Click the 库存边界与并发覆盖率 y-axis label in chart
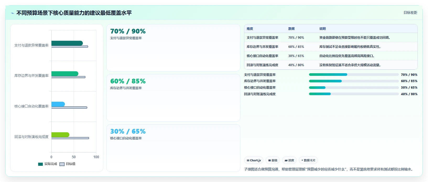Viewport: 428px width, 182px height. click(x=31, y=76)
